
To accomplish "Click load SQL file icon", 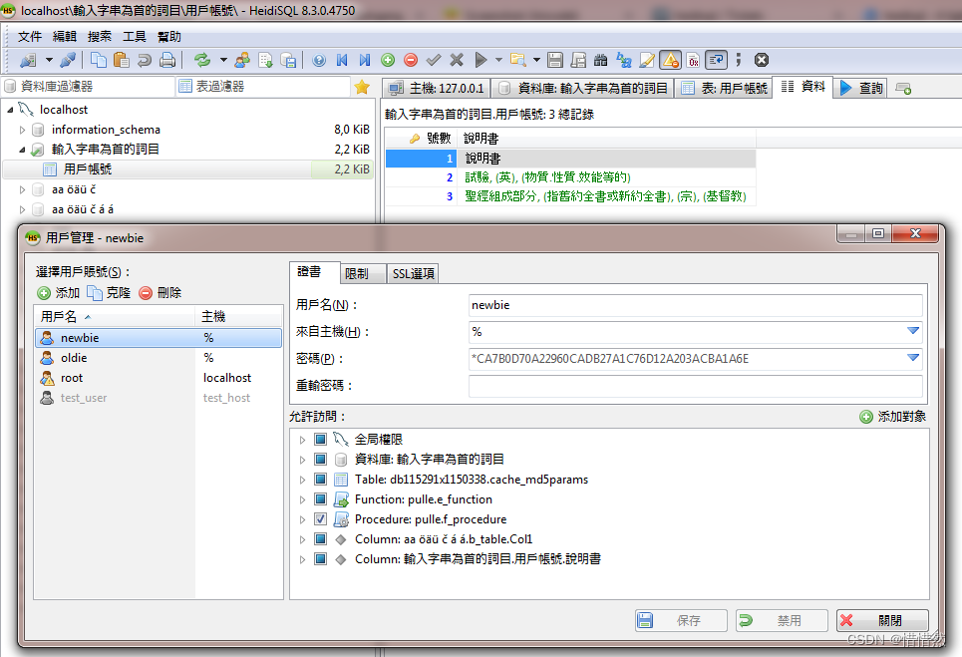I will coord(288,60).
